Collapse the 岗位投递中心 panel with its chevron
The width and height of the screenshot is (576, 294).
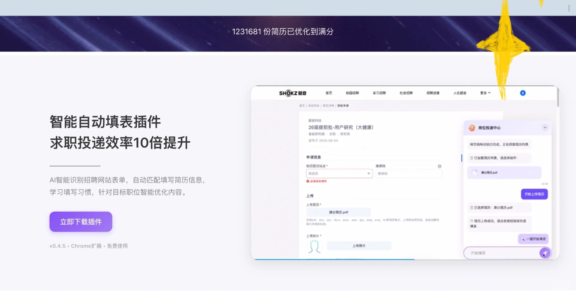tap(545, 128)
